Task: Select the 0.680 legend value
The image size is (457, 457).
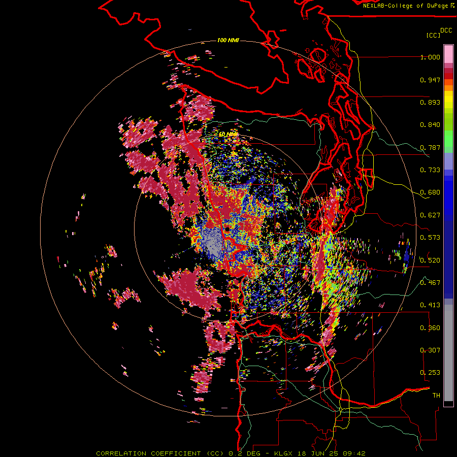Action: (430, 192)
